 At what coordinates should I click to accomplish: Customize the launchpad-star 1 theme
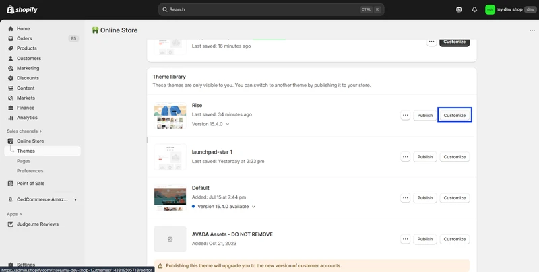point(454,157)
